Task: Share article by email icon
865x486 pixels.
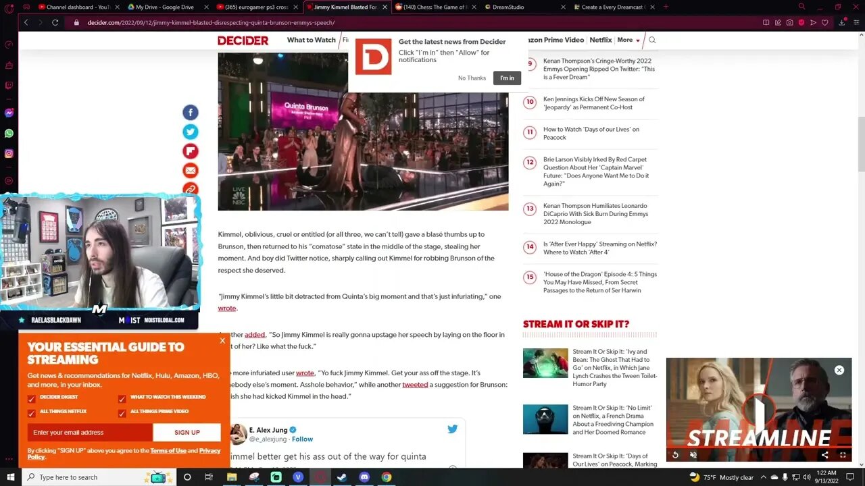Action: tap(191, 171)
